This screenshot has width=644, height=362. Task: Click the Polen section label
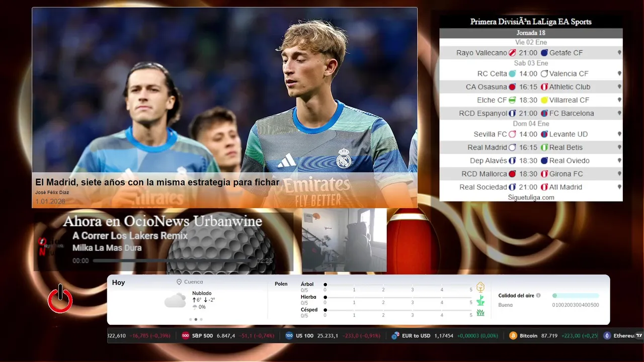[x=281, y=284]
